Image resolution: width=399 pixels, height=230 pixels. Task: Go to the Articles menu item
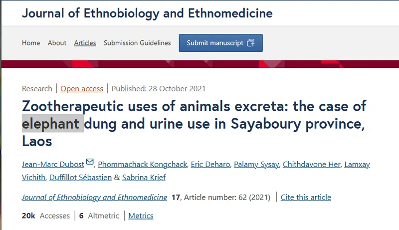click(x=85, y=43)
